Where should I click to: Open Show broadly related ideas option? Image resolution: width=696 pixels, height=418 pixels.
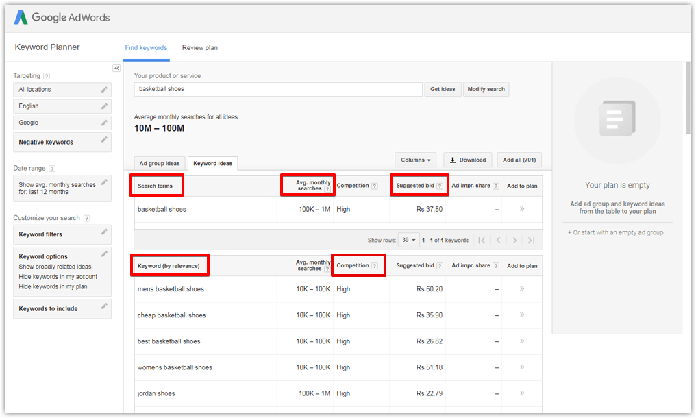[55, 267]
